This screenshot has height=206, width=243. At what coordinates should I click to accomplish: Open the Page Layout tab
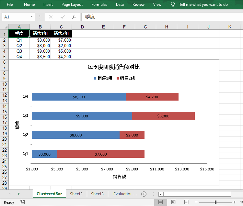click(72, 5)
